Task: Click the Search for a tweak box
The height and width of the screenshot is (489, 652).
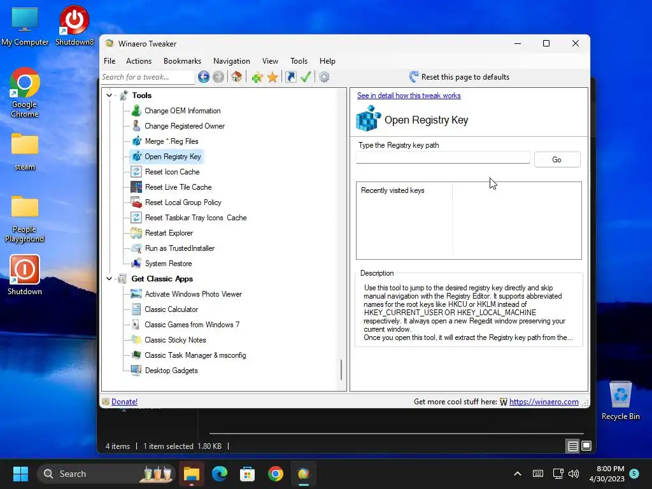Action: (x=147, y=77)
